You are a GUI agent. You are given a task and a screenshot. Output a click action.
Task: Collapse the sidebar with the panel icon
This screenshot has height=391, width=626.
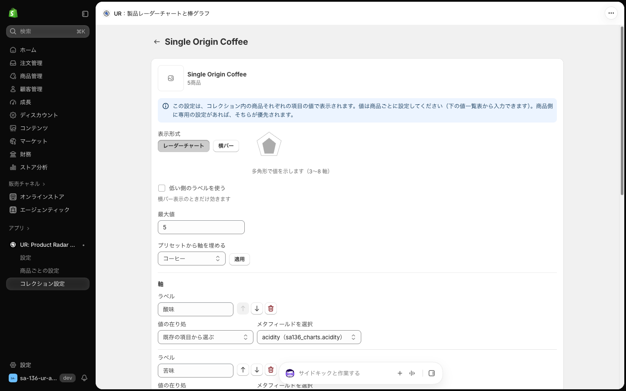pyautogui.click(x=85, y=14)
